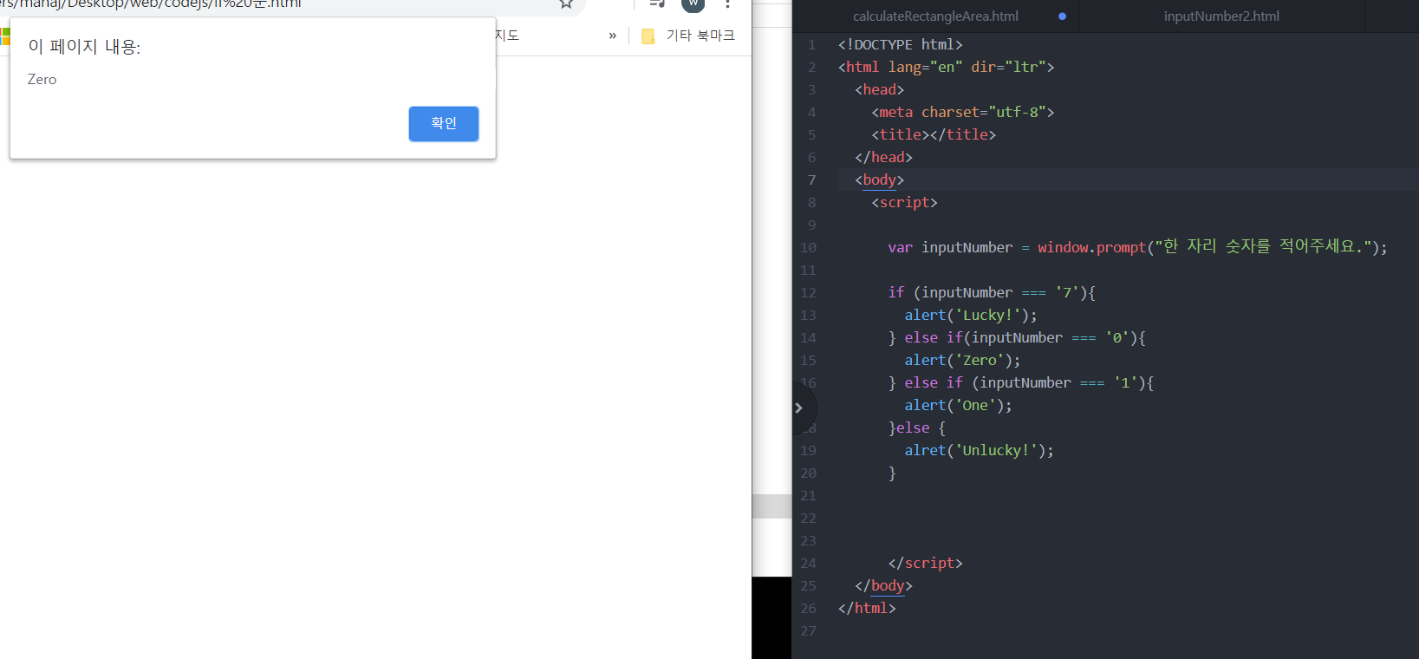Click the '이 페이지 내용:' alert heading

point(84,47)
